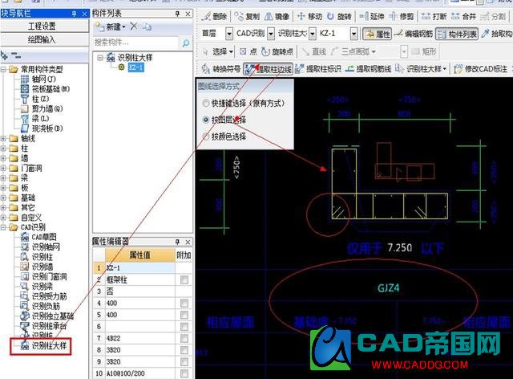
Task: Select 快捷键选择 (原有方式) radio option
Action: click(x=205, y=104)
